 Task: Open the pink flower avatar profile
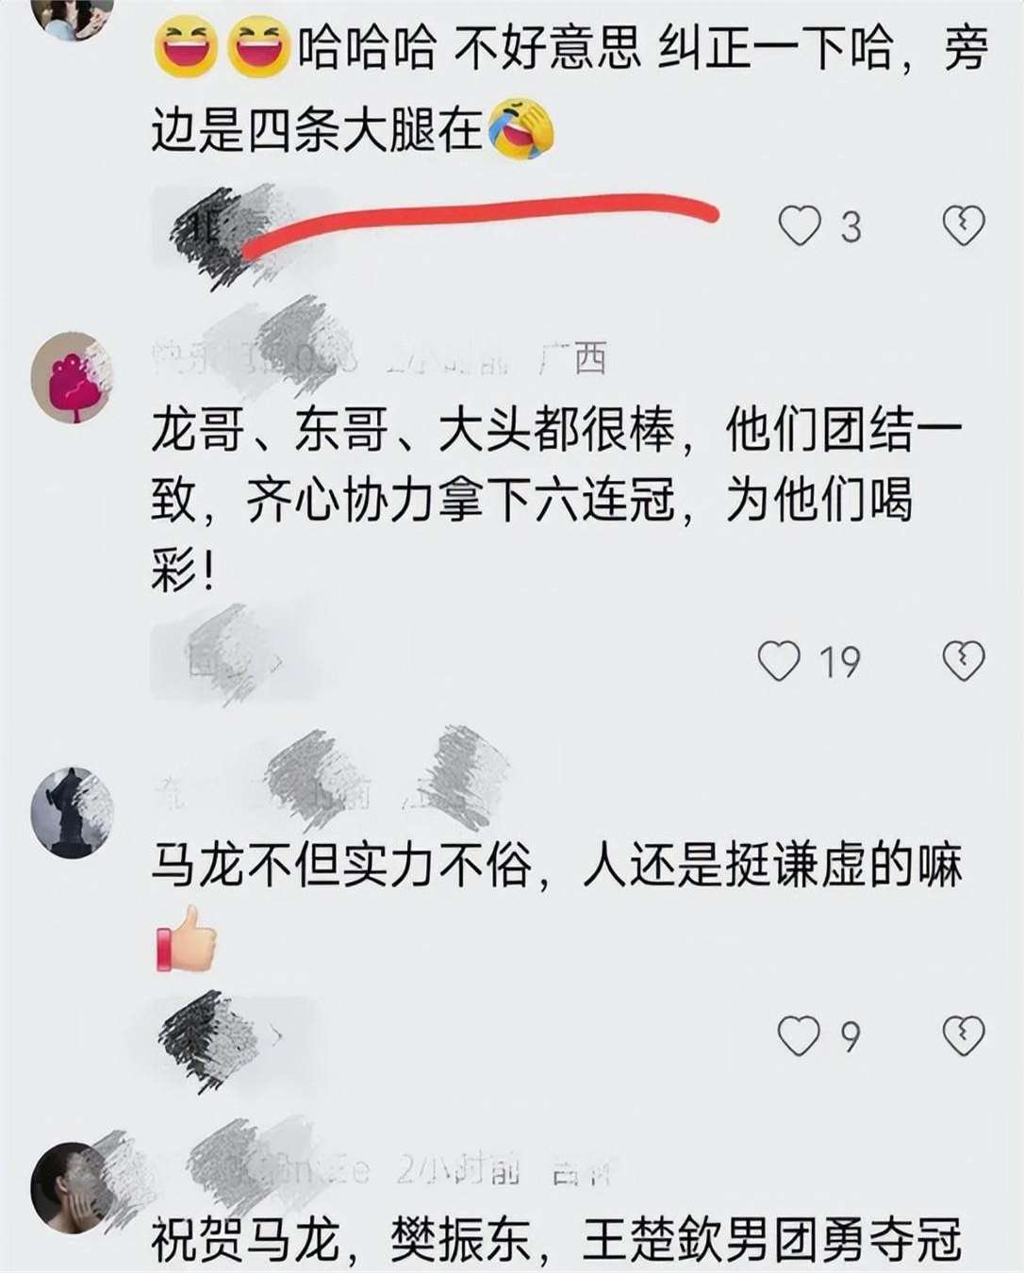pyautogui.click(x=72, y=377)
